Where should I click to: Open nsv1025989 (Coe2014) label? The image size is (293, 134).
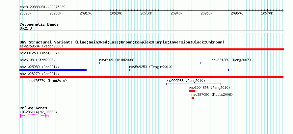[x=40, y=67]
